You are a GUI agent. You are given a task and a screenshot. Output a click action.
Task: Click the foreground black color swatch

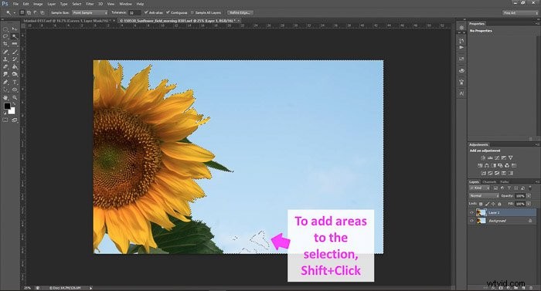pos(7,106)
